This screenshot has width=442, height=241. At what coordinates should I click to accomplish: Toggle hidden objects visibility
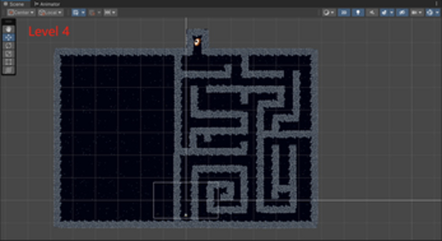tap(402, 13)
